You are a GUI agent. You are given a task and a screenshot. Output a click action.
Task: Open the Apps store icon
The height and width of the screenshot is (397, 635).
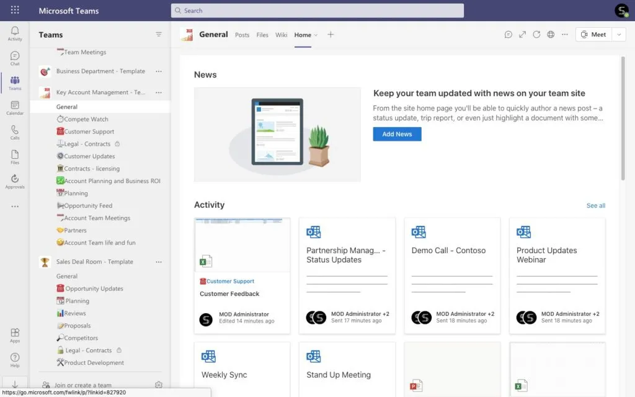(x=15, y=336)
